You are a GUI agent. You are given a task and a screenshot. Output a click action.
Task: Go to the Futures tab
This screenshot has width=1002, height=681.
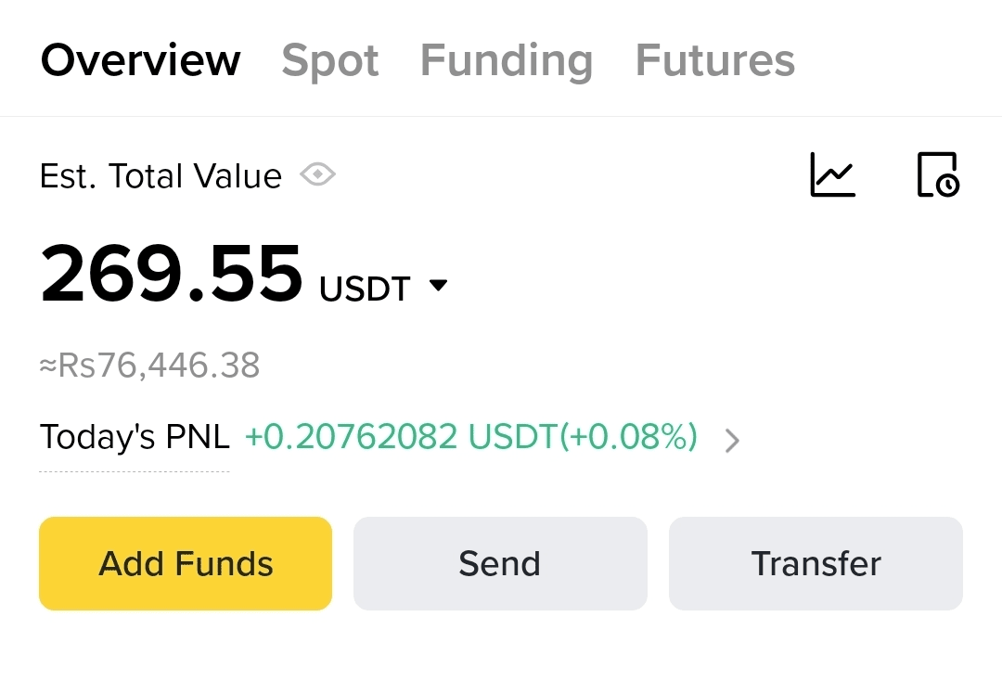(715, 61)
